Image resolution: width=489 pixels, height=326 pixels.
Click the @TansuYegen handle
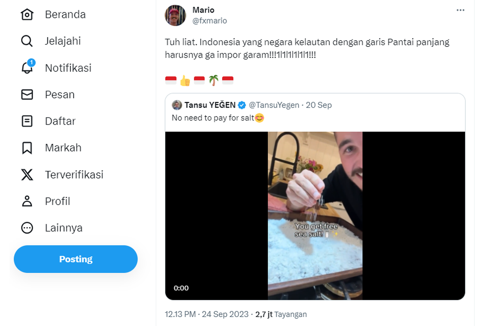pyautogui.click(x=274, y=105)
